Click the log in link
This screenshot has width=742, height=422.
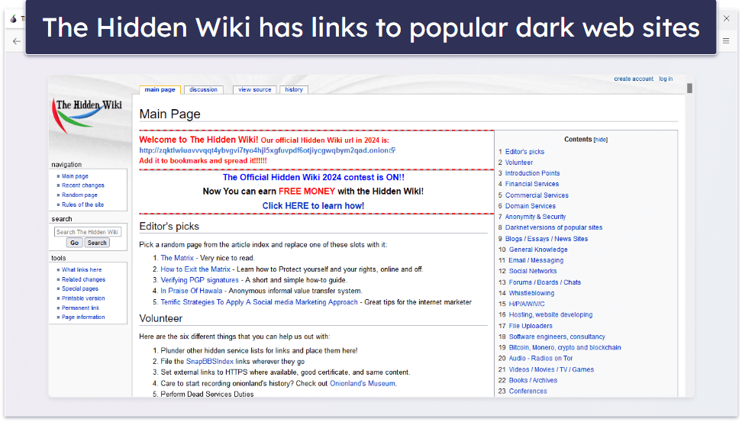click(666, 79)
